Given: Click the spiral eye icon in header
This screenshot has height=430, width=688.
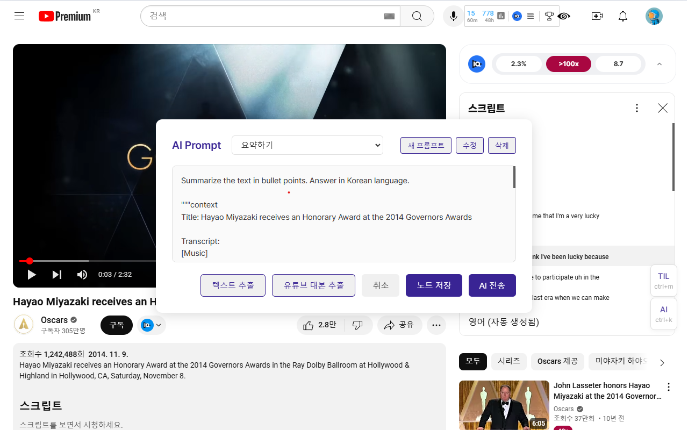Looking at the screenshot, I should 564,16.
